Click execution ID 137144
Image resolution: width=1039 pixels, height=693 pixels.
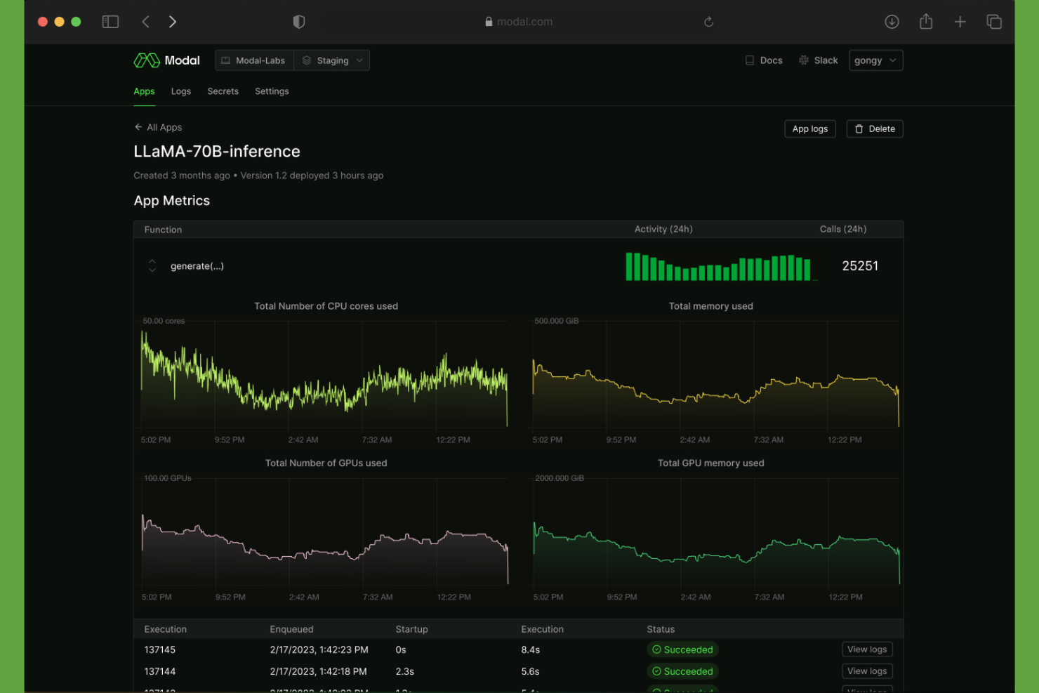coord(160,672)
